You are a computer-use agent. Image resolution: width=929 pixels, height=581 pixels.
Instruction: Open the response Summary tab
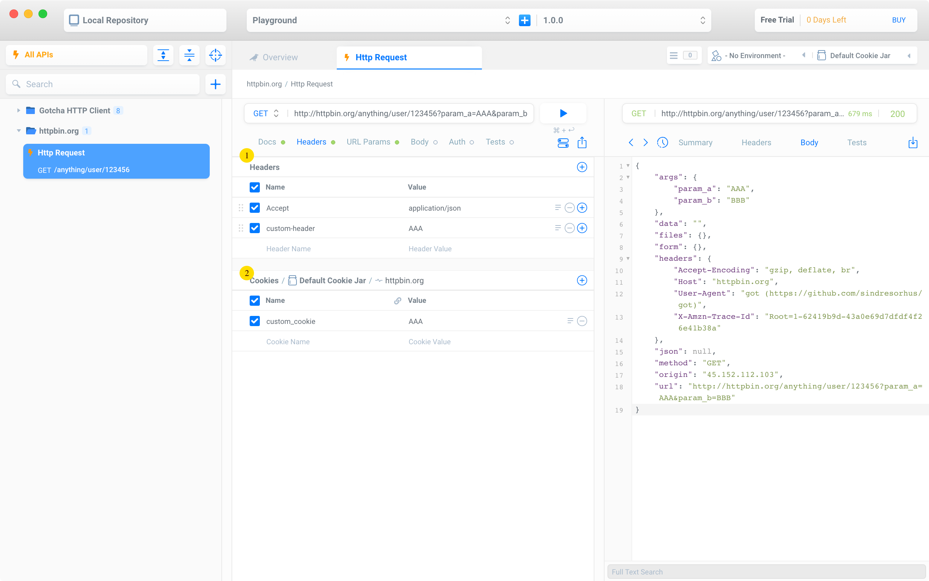pyautogui.click(x=695, y=143)
